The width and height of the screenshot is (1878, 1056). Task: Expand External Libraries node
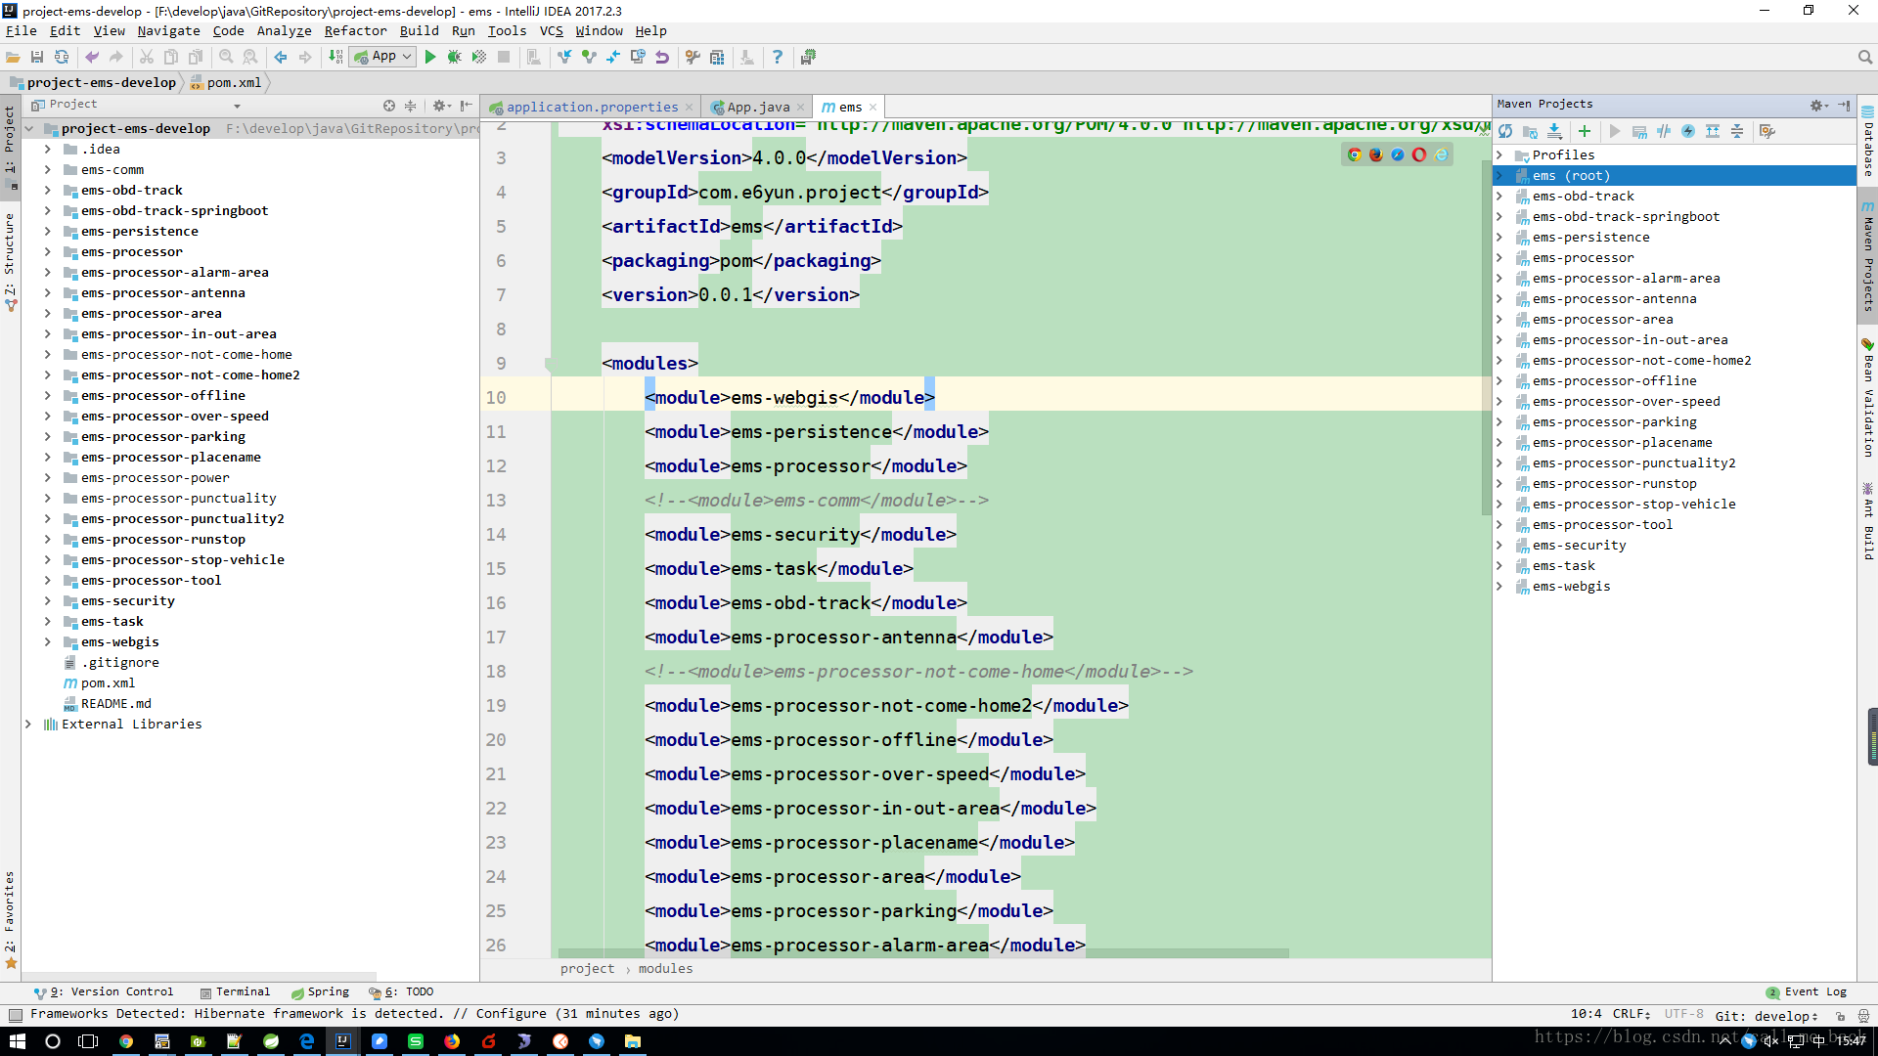tap(28, 724)
